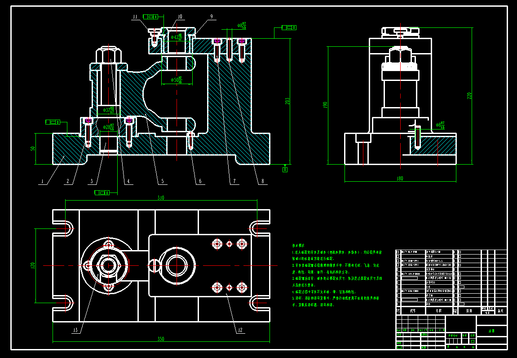Select part balloon number "7"
Viewport: 517px width, 358px height.
pyautogui.click(x=234, y=181)
